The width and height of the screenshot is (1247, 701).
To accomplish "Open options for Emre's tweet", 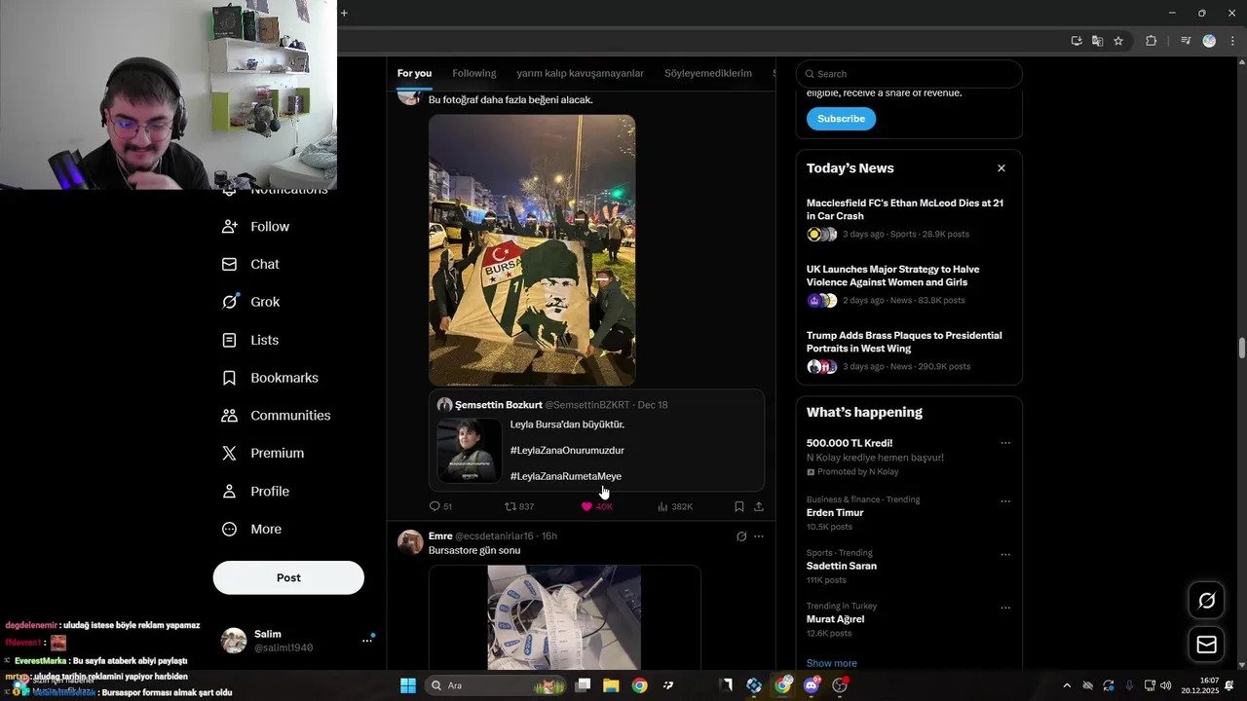I will [759, 536].
